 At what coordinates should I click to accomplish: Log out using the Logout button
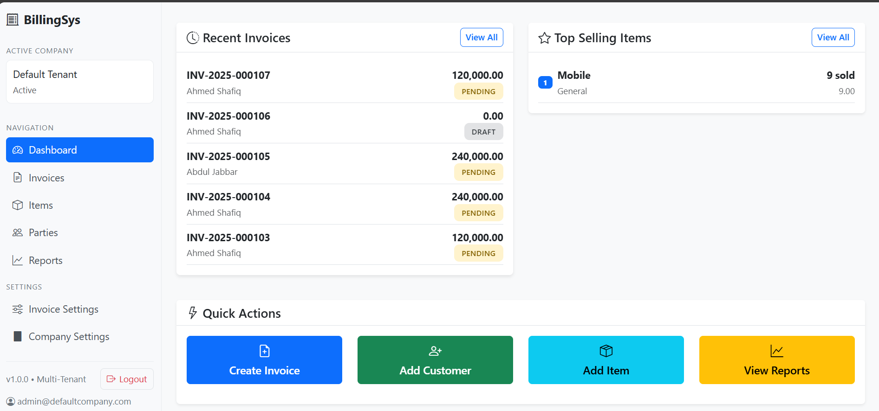(127, 379)
